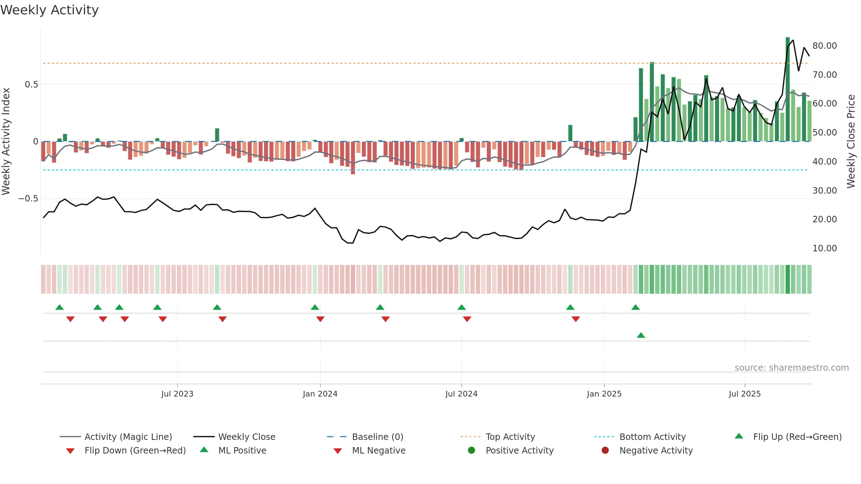The width and height of the screenshot is (861, 484).
Task: Toggle Top Activity legend entry
Action: pyautogui.click(x=498, y=437)
